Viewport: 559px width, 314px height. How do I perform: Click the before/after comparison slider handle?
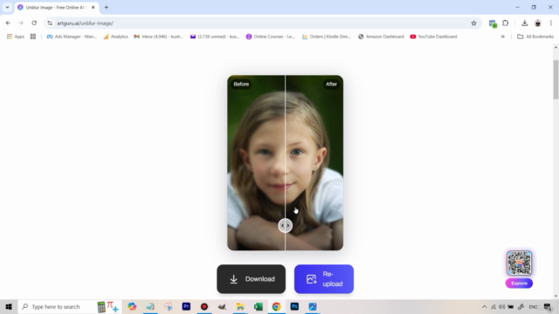pyautogui.click(x=286, y=226)
